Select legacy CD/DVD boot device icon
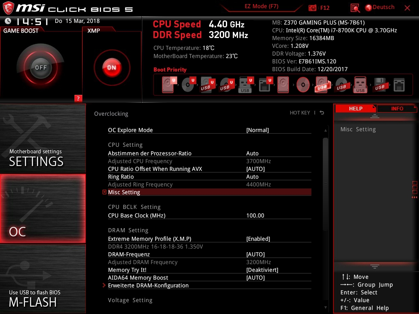This screenshot has height=314, width=419. pyautogui.click(x=303, y=85)
